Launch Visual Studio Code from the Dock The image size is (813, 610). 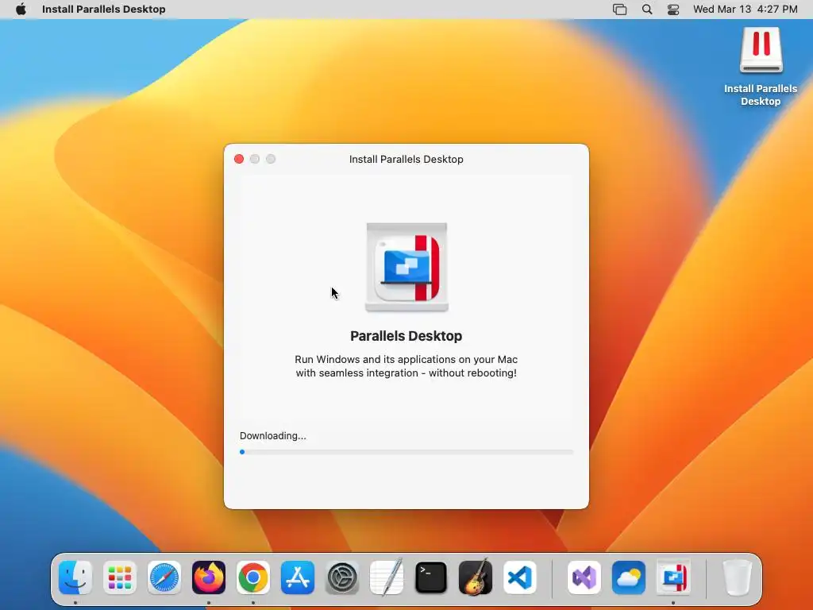tap(520, 577)
